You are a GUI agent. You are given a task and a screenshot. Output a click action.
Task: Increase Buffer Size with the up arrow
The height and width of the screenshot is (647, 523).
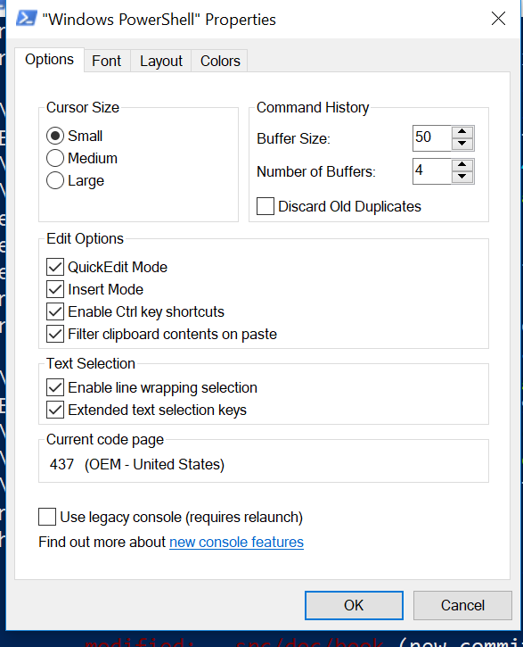pyautogui.click(x=462, y=131)
